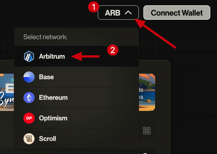
Task: Click the red circle marker numbered 2
Action: pos(113,50)
